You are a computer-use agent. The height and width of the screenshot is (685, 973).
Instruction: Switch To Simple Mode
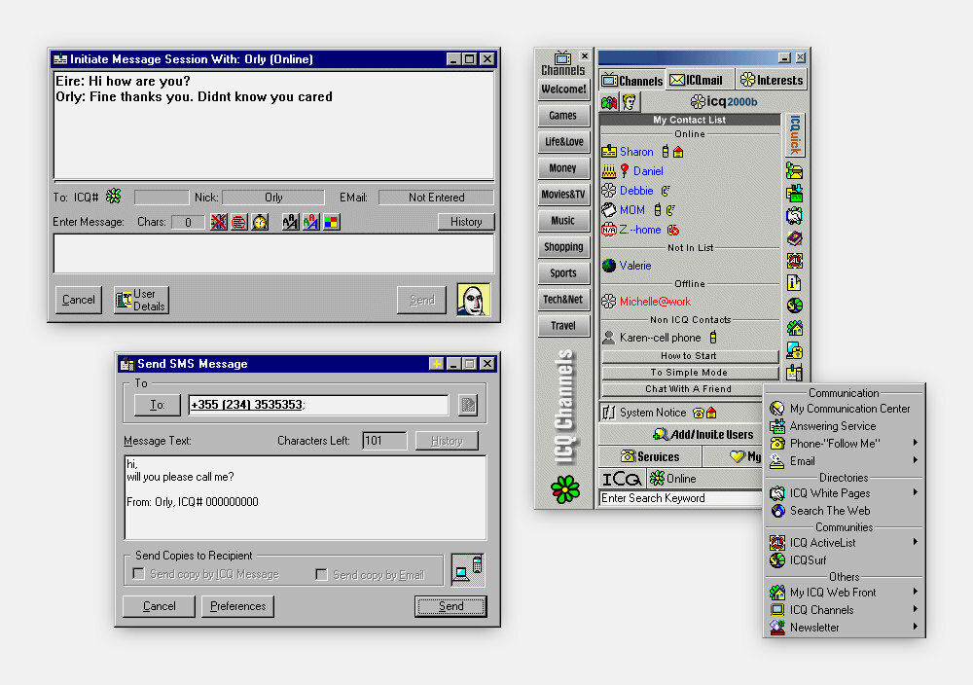(x=688, y=373)
